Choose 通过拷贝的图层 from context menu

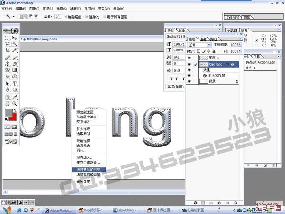pos(89,169)
